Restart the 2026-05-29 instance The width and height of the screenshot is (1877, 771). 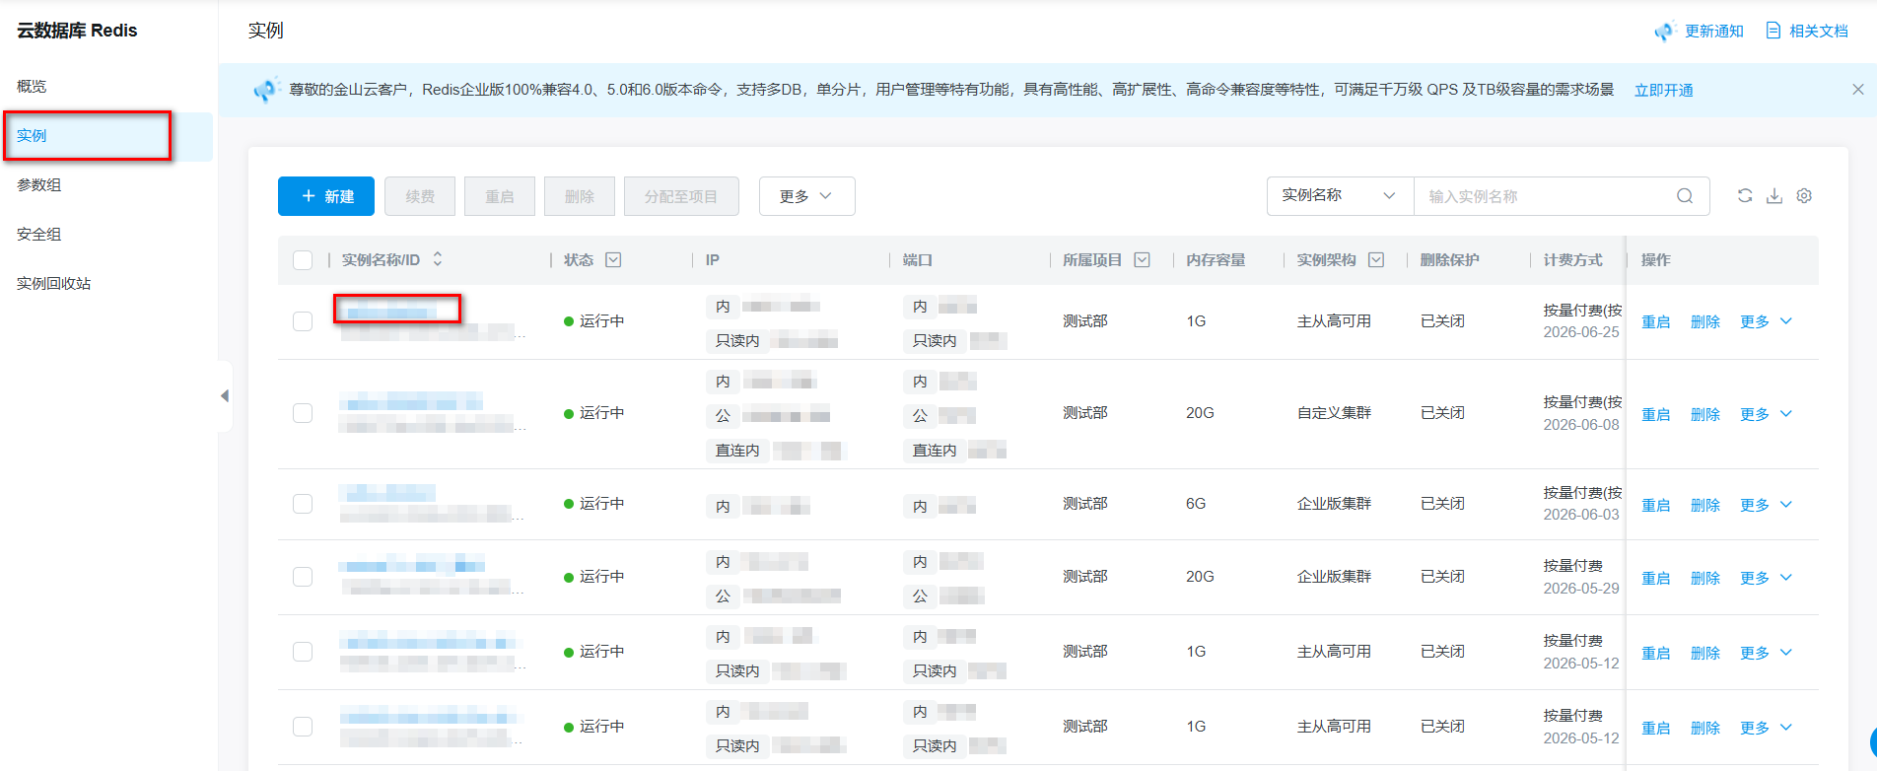pos(1656,578)
